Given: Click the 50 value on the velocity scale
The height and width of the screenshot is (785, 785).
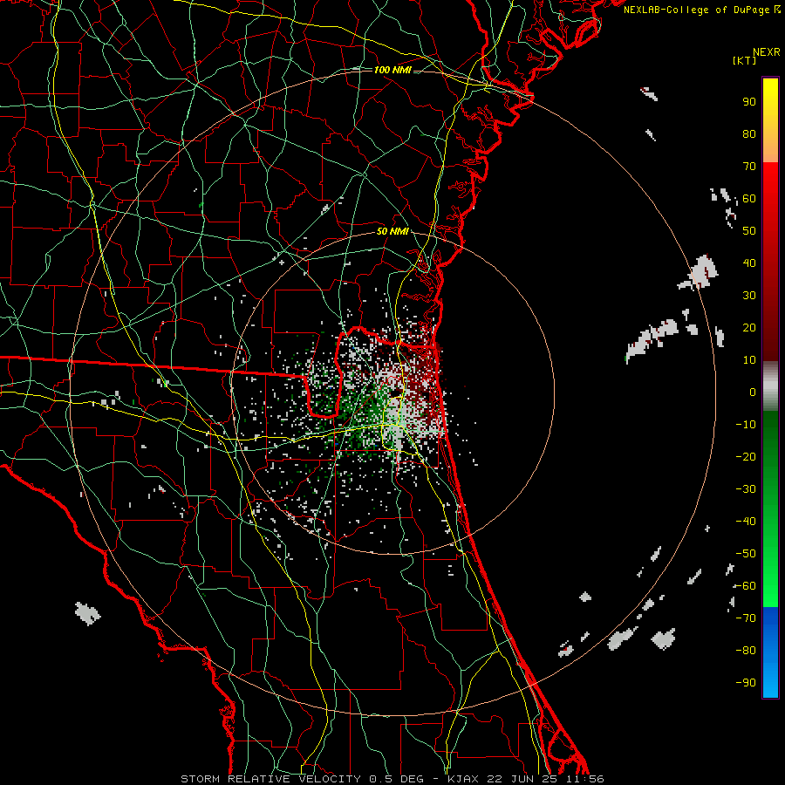Looking at the screenshot, I should 749,231.
